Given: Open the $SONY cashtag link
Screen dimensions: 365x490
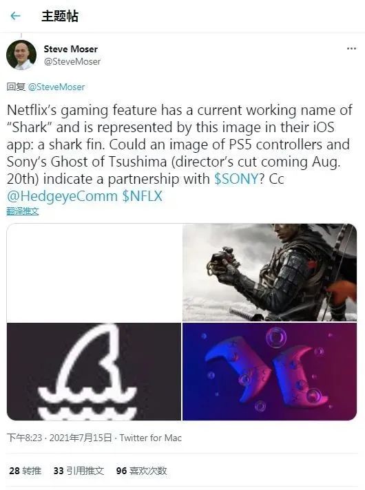Looking at the screenshot, I should (236, 179).
